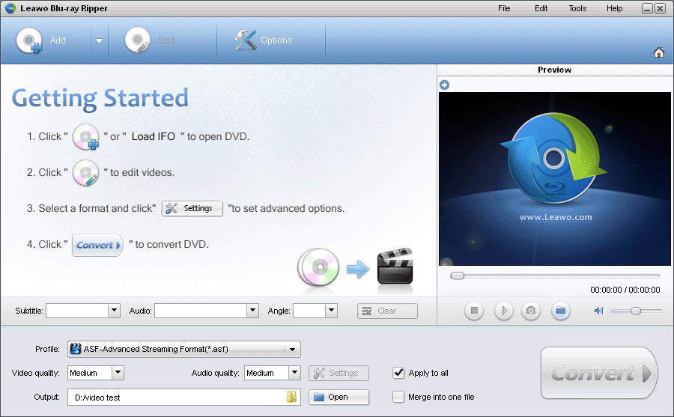Click the Add disc icon in toolbar

(x=30, y=41)
